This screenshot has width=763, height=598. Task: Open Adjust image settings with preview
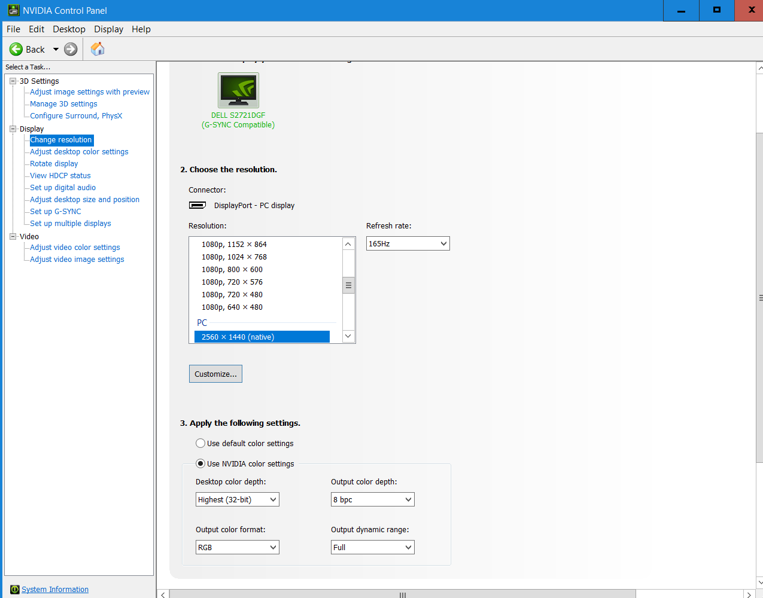pos(90,92)
